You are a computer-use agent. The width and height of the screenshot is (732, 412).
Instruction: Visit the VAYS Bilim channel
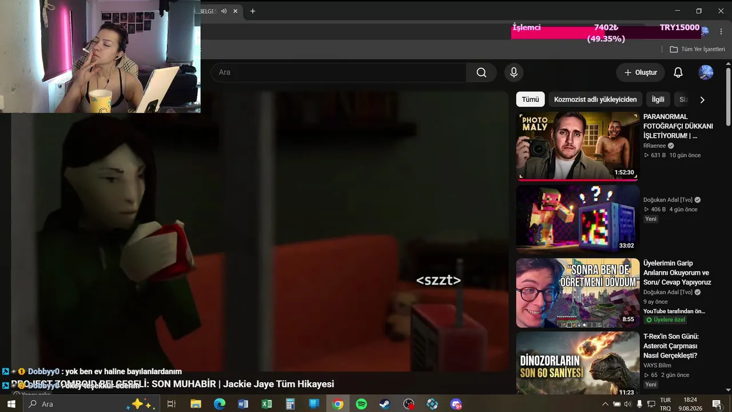point(658,365)
